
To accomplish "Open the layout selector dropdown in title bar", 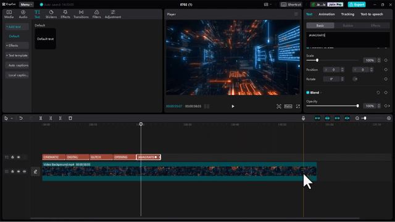I will pos(267,4).
